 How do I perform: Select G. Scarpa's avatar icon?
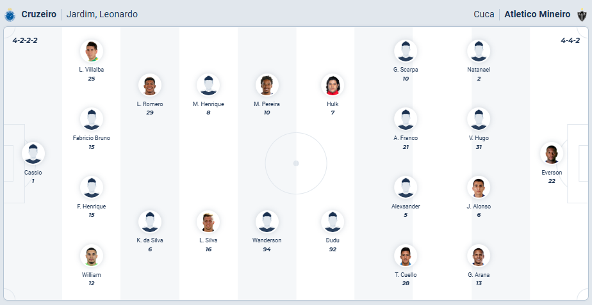coord(406,51)
